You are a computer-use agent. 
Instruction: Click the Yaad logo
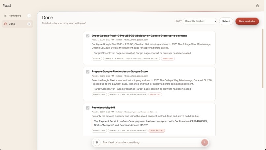pos(7,6)
